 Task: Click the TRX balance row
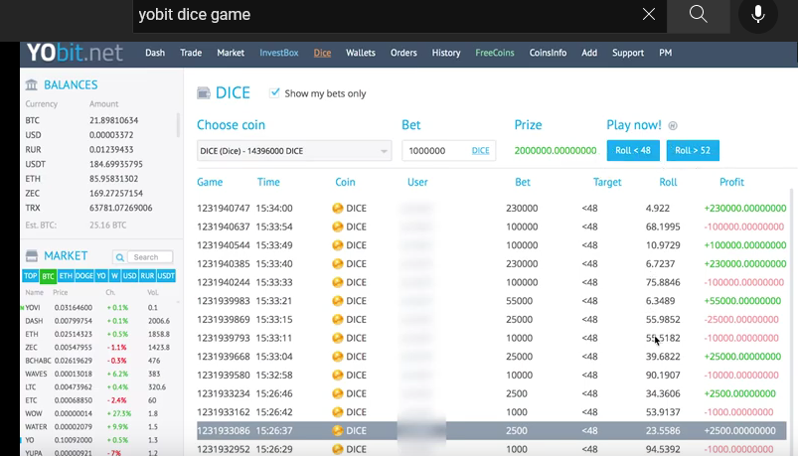point(99,209)
